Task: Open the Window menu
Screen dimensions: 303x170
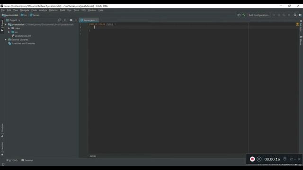Action: [x=92, y=10]
